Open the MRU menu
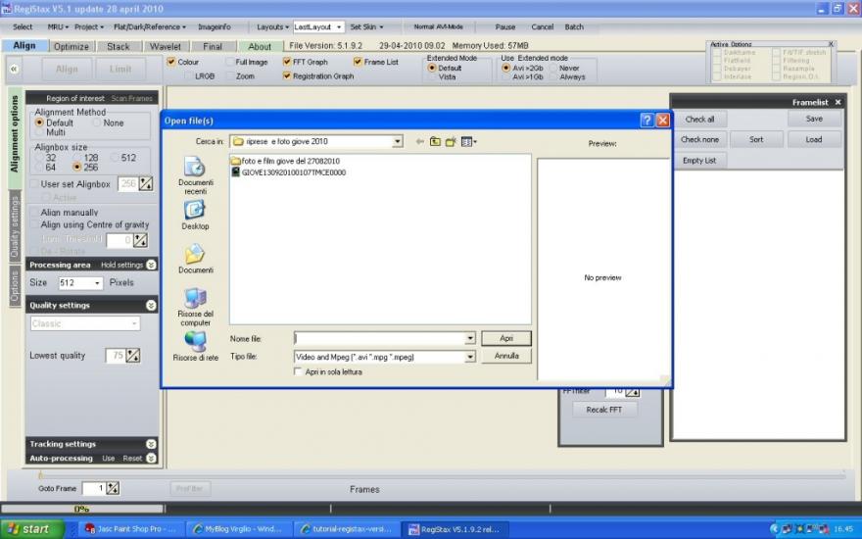The image size is (862, 539). (57, 27)
